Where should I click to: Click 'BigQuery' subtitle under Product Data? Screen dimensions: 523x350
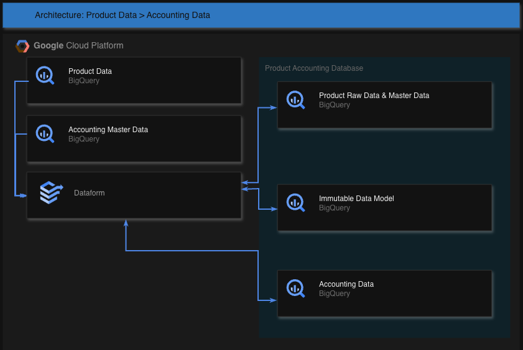(x=84, y=81)
